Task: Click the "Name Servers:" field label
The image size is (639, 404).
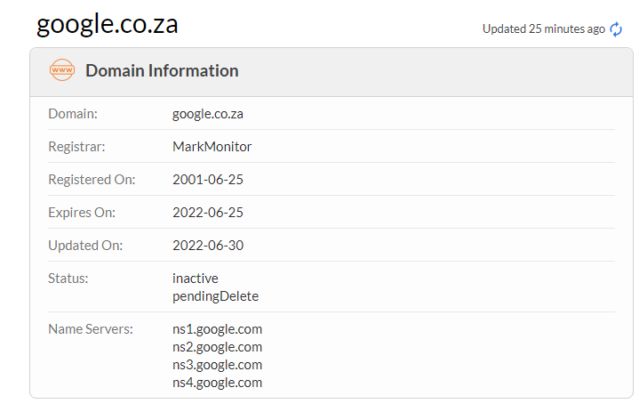Action: (x=91, y=329)
